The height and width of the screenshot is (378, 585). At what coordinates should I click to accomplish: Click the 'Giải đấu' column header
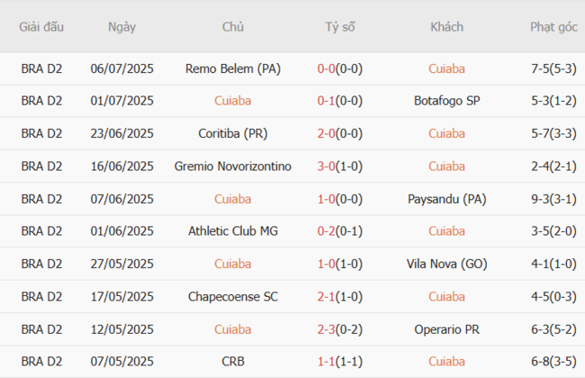[x=41, y=27]
